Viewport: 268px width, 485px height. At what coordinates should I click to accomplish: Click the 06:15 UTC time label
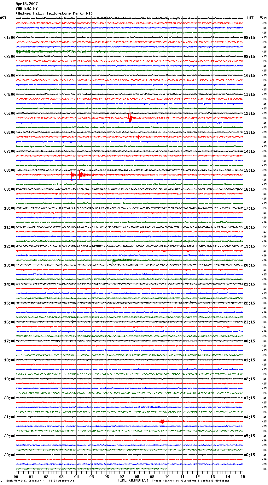point(249,455)
